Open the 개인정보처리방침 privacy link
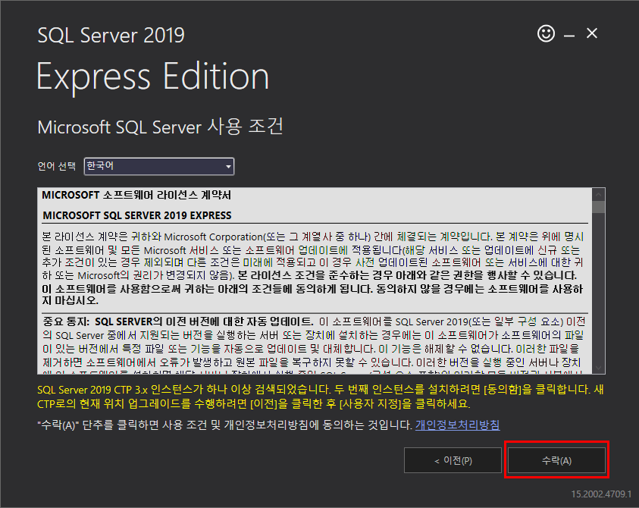Image resolution: width=639 pixels, height=508 pixels. [x=457, y=425]
